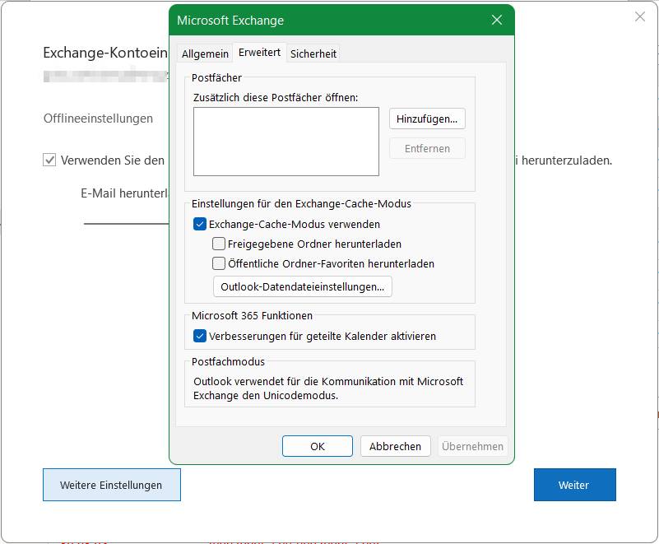Image resolution: width=659 pixels, height=544 pixels.
Task: Confirm settings with OK
Action: point(318,446)
